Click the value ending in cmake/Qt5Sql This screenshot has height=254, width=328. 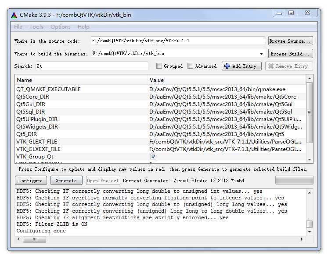tap(221, 111)
